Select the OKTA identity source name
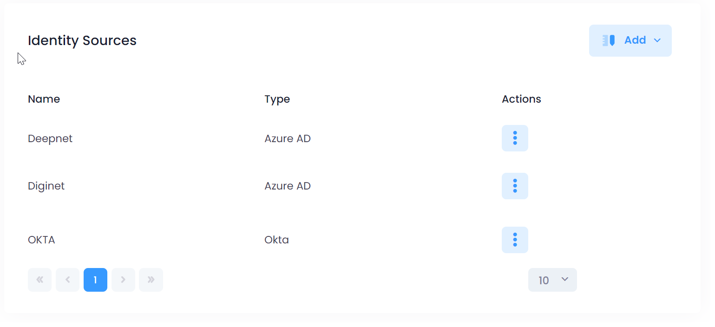Image resolution: width=715 pixels, height=327 pixels. (x=41, y=240)
